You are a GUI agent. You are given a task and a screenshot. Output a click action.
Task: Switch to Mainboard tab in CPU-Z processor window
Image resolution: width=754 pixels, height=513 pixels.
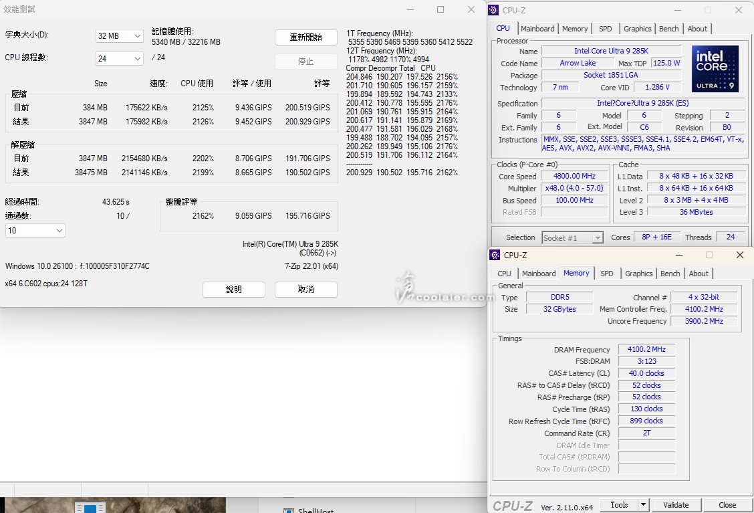coord(537,29)
